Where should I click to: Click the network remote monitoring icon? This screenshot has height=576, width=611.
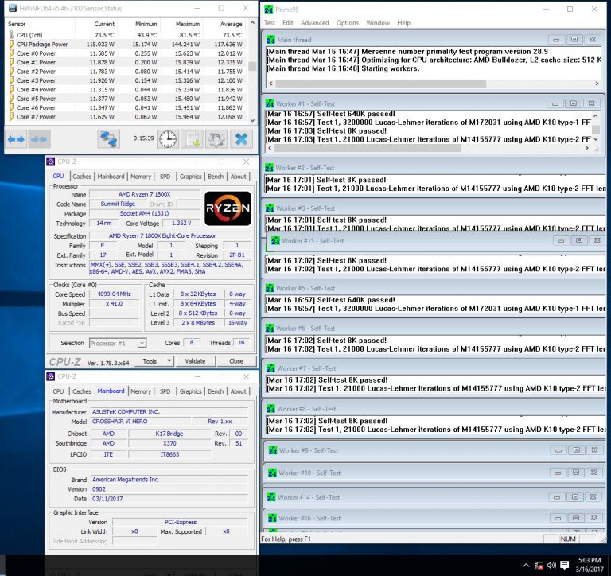(x=109, y=139)
